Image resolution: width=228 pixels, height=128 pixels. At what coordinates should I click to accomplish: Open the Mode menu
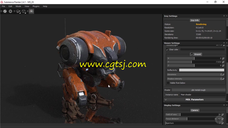(x=18, y=6)
